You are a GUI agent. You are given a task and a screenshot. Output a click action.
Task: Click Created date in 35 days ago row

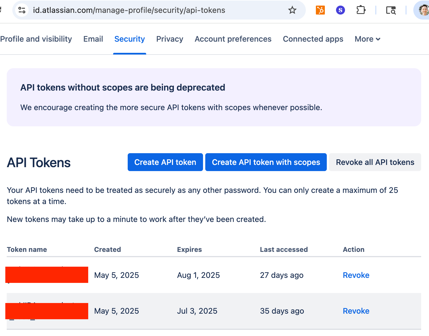pyautogui.click(x=116, y=311)
